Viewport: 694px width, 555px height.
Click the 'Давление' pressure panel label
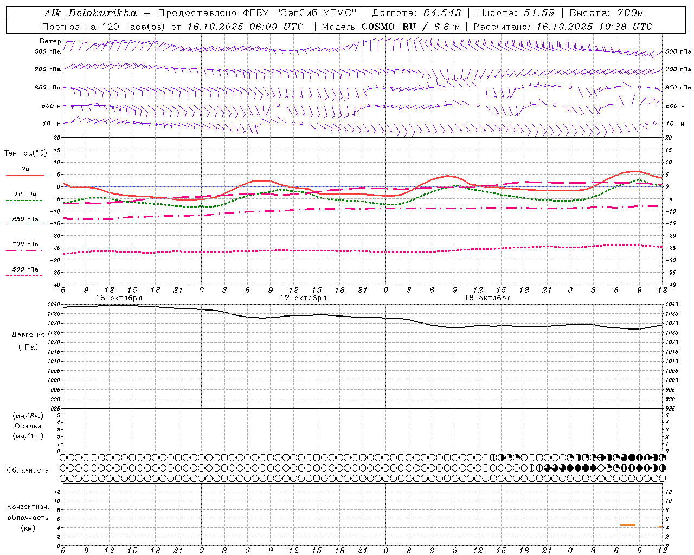tap(28, 335)
